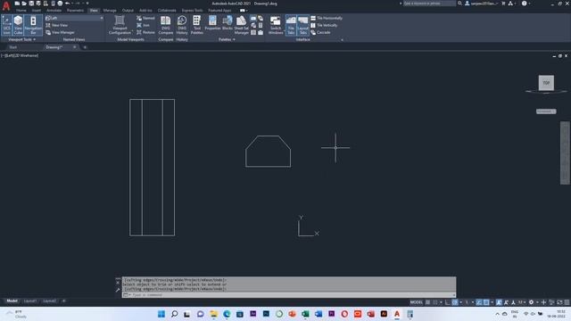The height and width of the screenshot is (321, 571).
Task: Click the Join viewports button
Action: (x=143, y=25)
